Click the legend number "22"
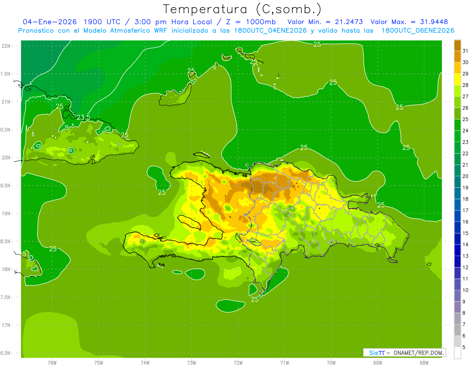Image resolution: width=476 pixels, height=368 pixels. click(x=465, y=153)
